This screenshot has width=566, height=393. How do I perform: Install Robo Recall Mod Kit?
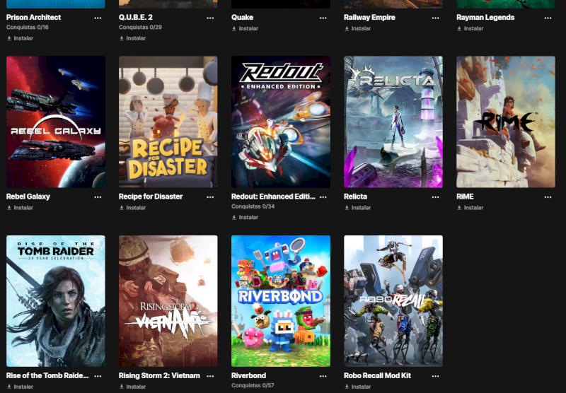[x=358, y=387]
